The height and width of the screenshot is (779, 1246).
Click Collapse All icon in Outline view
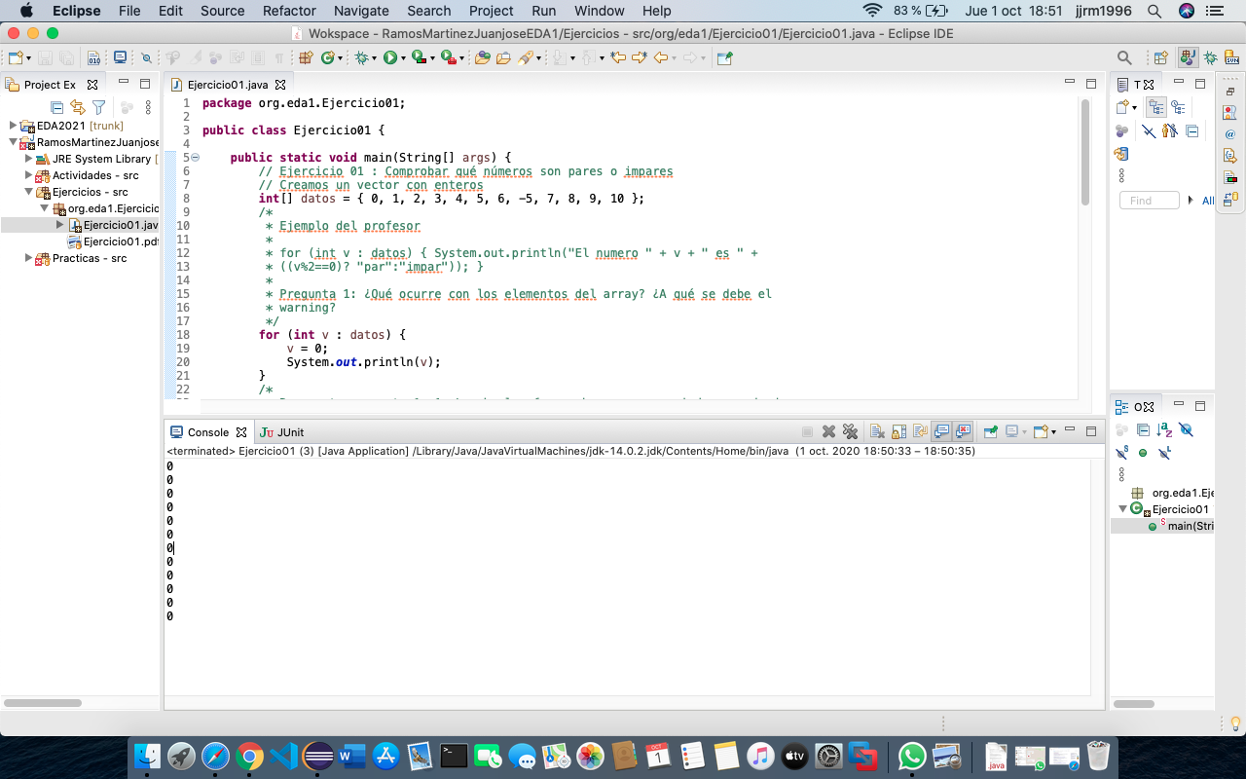pos(1144,429)
